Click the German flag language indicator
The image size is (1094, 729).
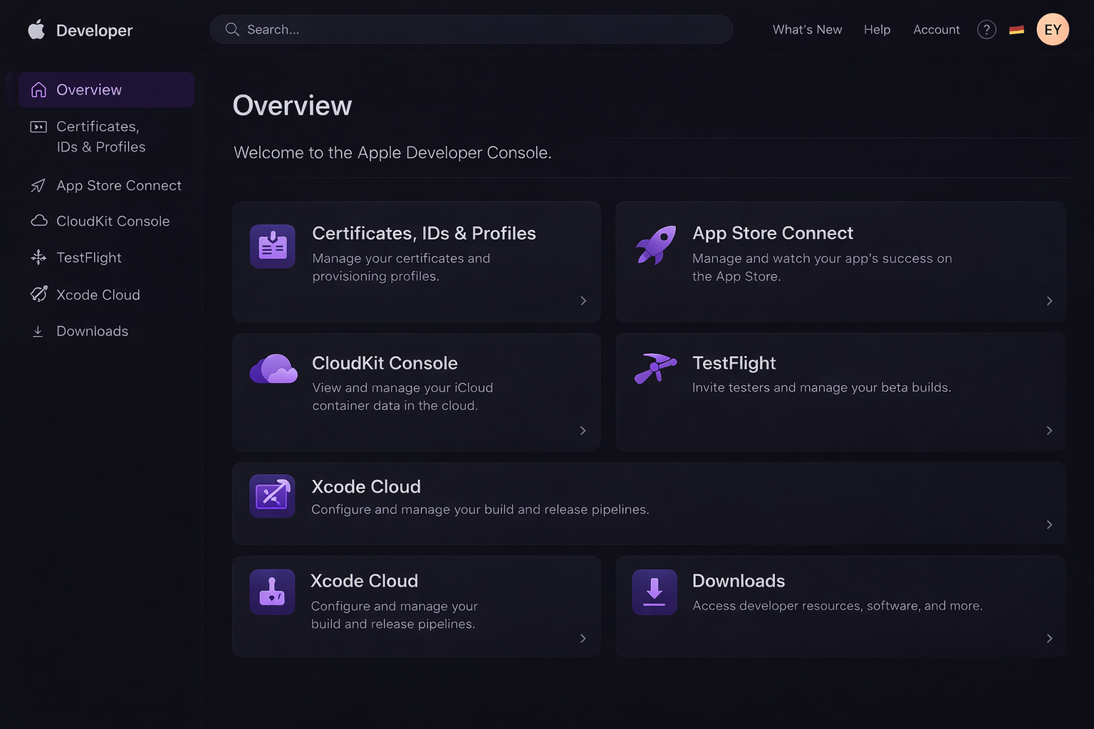click(1016, 29)
